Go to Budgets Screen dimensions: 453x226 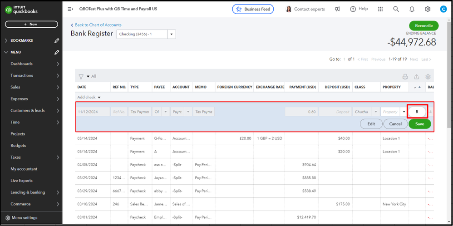pyautogui.click(x=18, y=146)
